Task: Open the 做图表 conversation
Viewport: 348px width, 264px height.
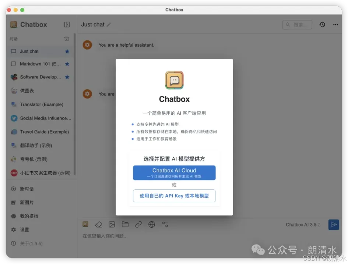Action: (x=41, y=91)
